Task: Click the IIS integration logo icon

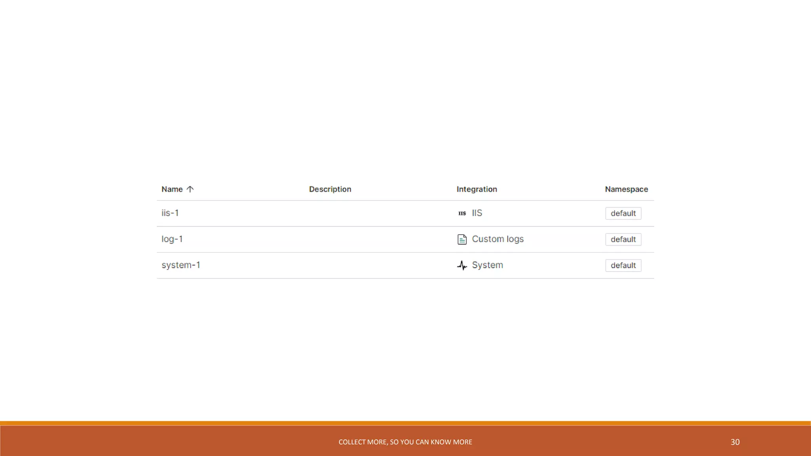Action: click(462, 213)
